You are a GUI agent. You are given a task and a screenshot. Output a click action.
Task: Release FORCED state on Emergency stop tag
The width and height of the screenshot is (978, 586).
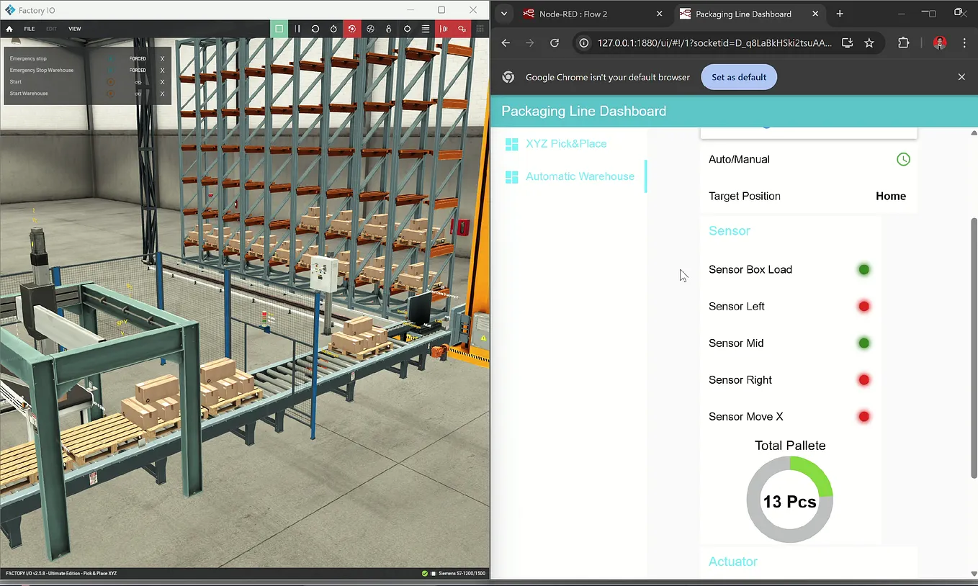[x=138, y=58]
